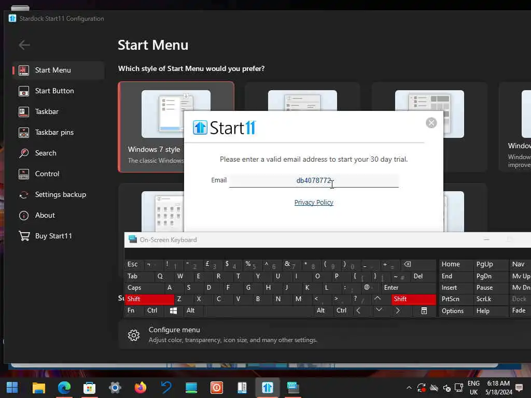
Task: Tap Esc on the On-Screen Keyboard
Action: pyautogui.click(x=134, y=264)
